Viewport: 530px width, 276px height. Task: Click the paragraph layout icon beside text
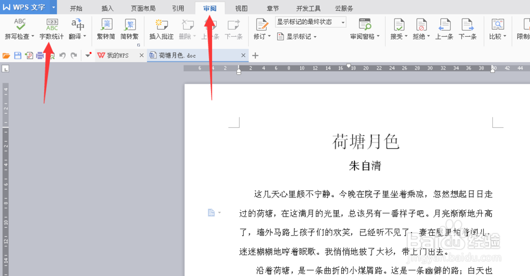click(x=211, y=213)
